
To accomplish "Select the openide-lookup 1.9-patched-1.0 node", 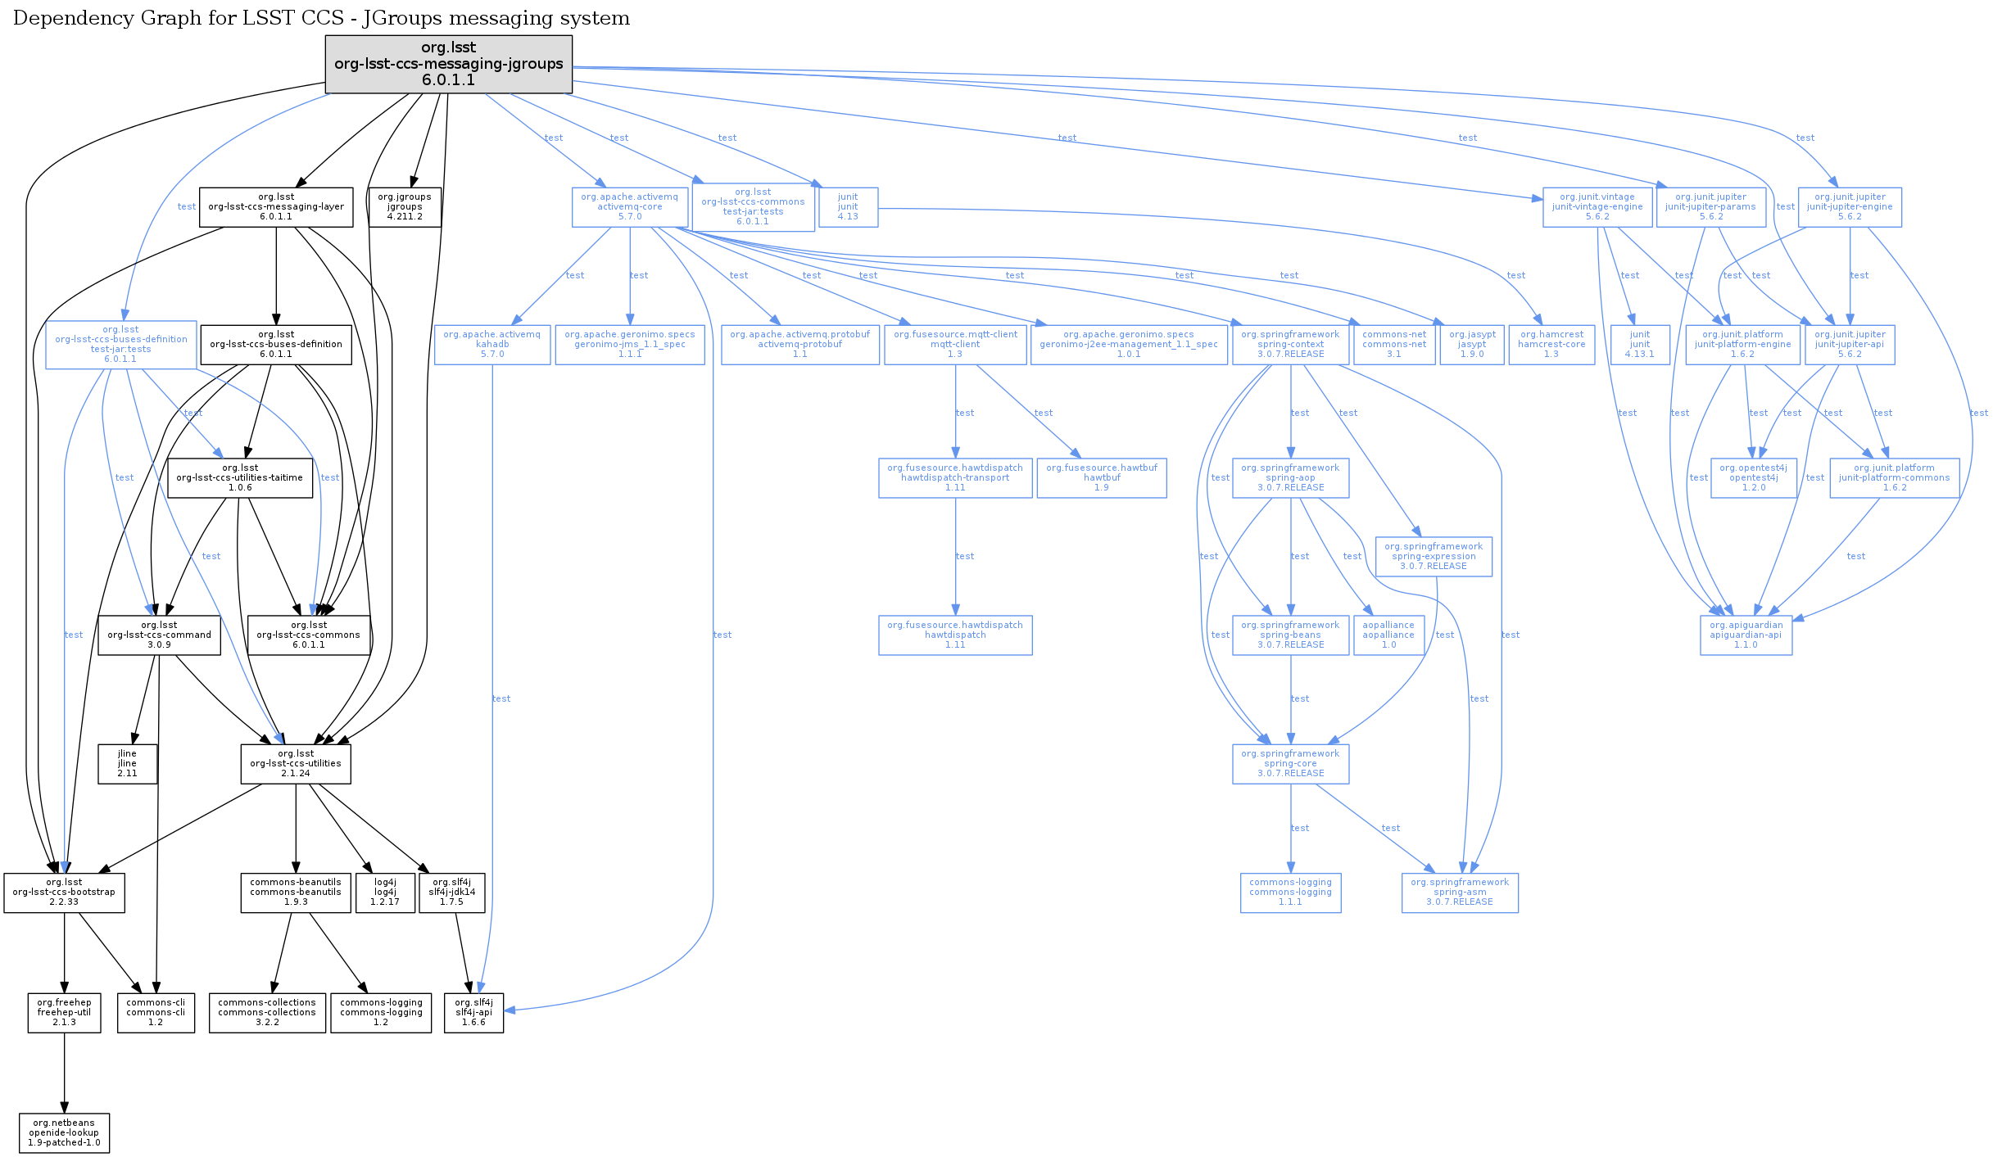I will [x=64, y=1133].
